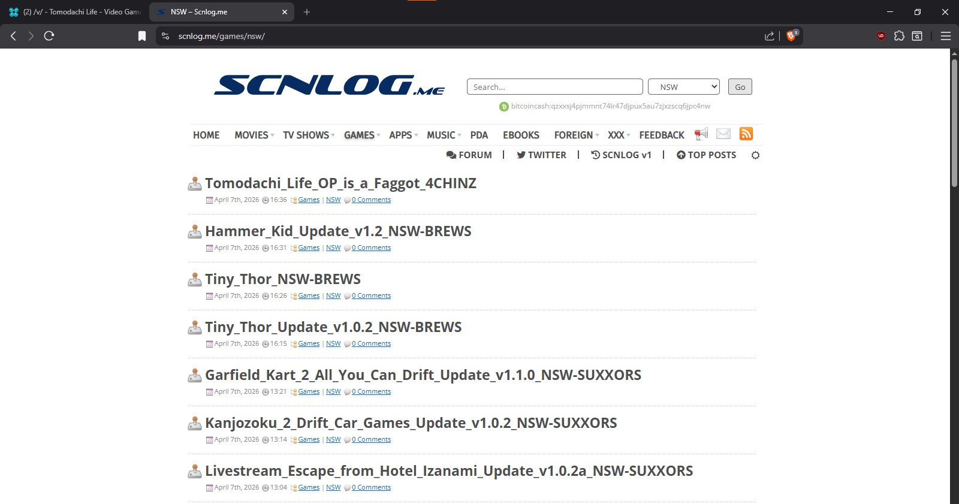Expand the MOVIES menu
The image size is (959, 504).
[x=254, y=135]
